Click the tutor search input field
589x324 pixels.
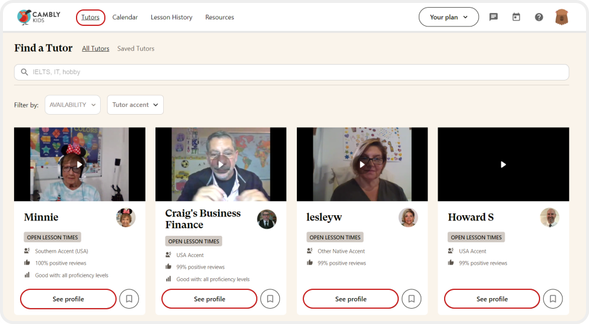coord(292,72)
